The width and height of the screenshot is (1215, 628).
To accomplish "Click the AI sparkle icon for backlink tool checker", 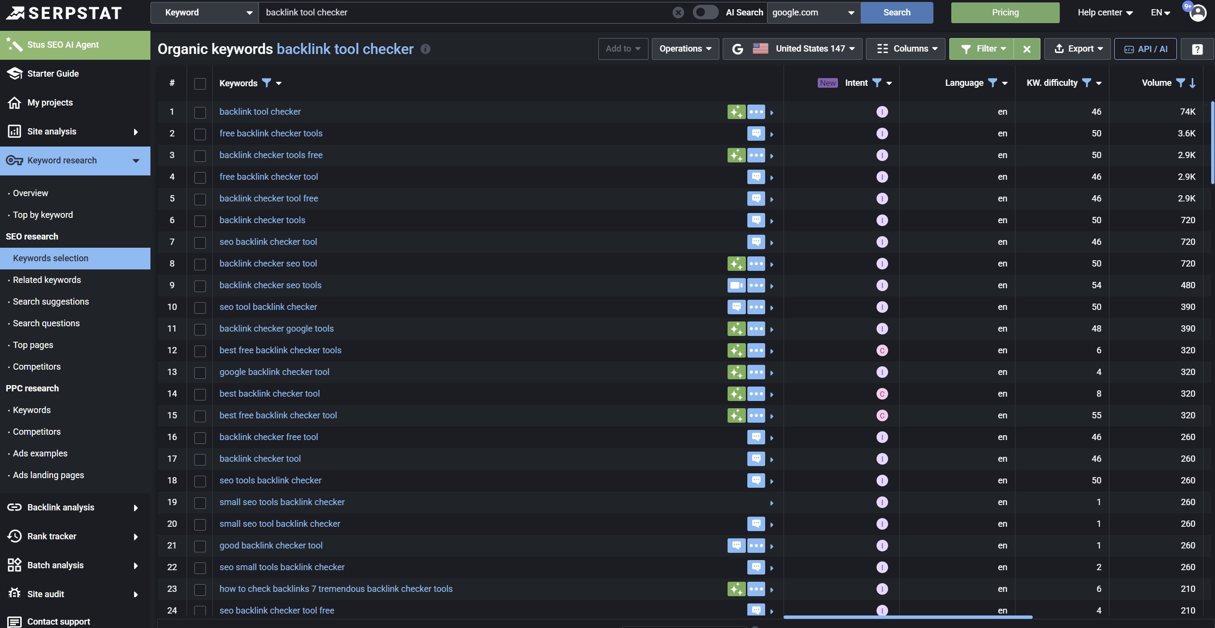I will tap(736, 112).
